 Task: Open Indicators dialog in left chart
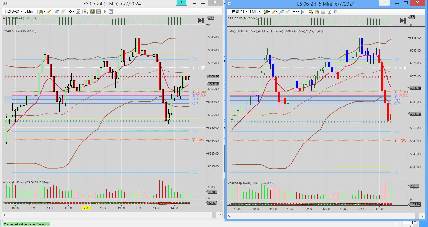point(99,11)
